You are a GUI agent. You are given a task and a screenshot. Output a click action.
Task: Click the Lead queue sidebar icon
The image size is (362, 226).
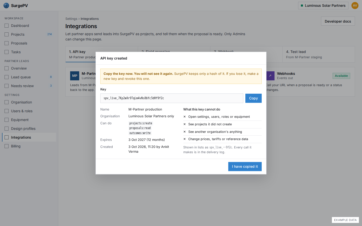tap(7, 77)
